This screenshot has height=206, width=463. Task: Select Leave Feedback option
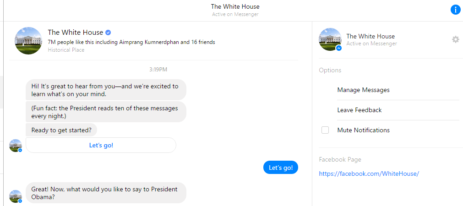tap(360, 110)
